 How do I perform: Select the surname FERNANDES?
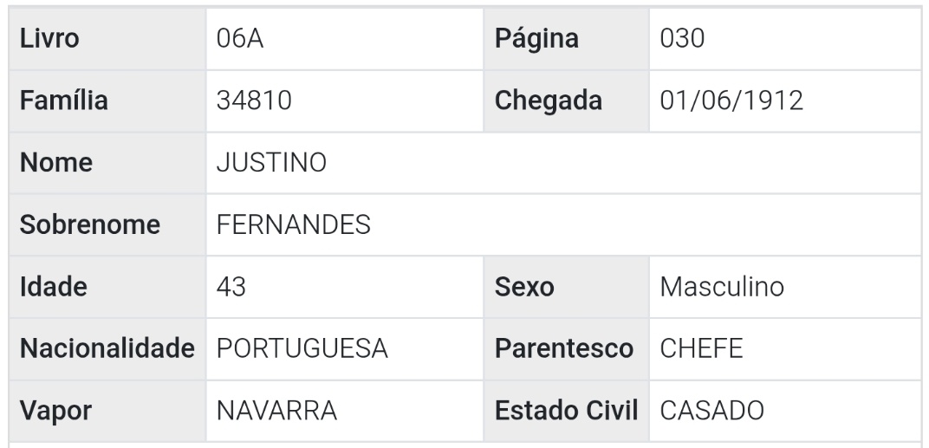294,225
